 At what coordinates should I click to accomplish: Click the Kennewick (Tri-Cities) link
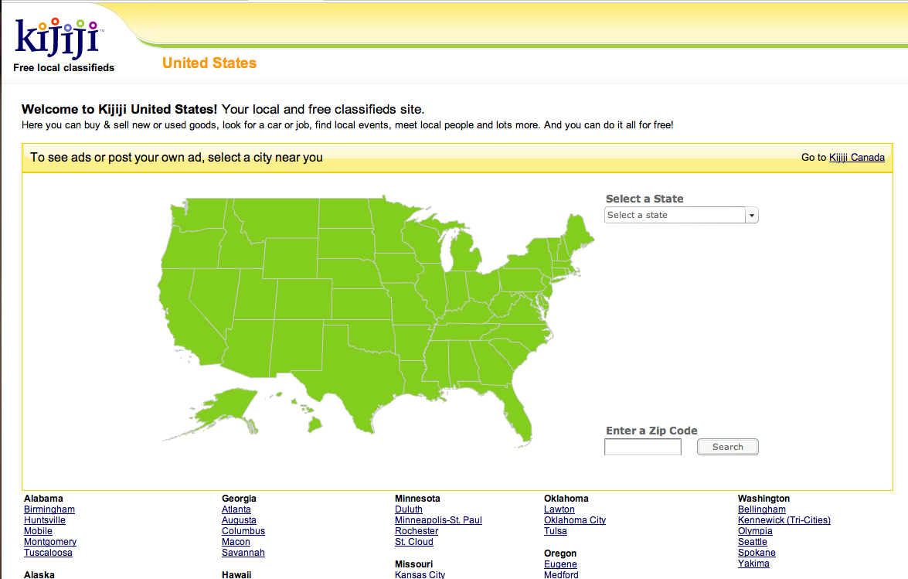point(784,520)
